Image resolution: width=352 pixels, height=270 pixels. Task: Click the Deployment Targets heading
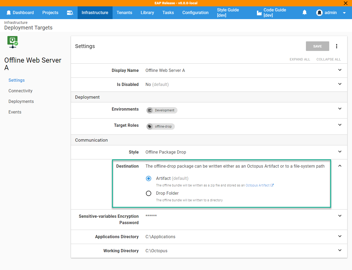tap(28, 28)
